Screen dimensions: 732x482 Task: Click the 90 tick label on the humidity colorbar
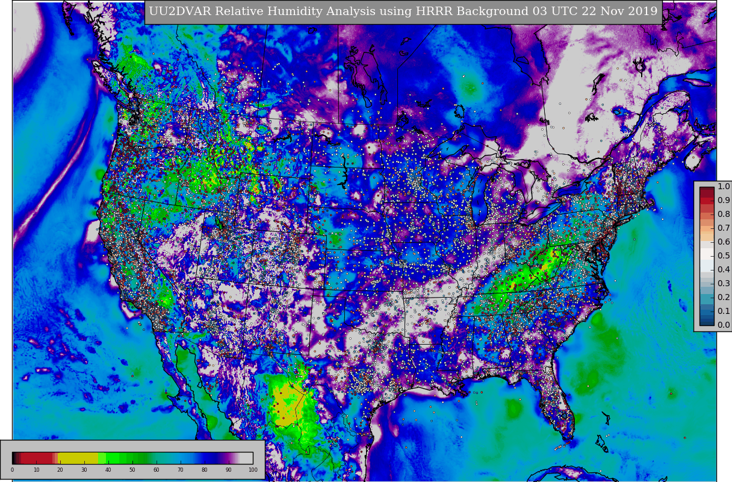(x=229, y=470)
